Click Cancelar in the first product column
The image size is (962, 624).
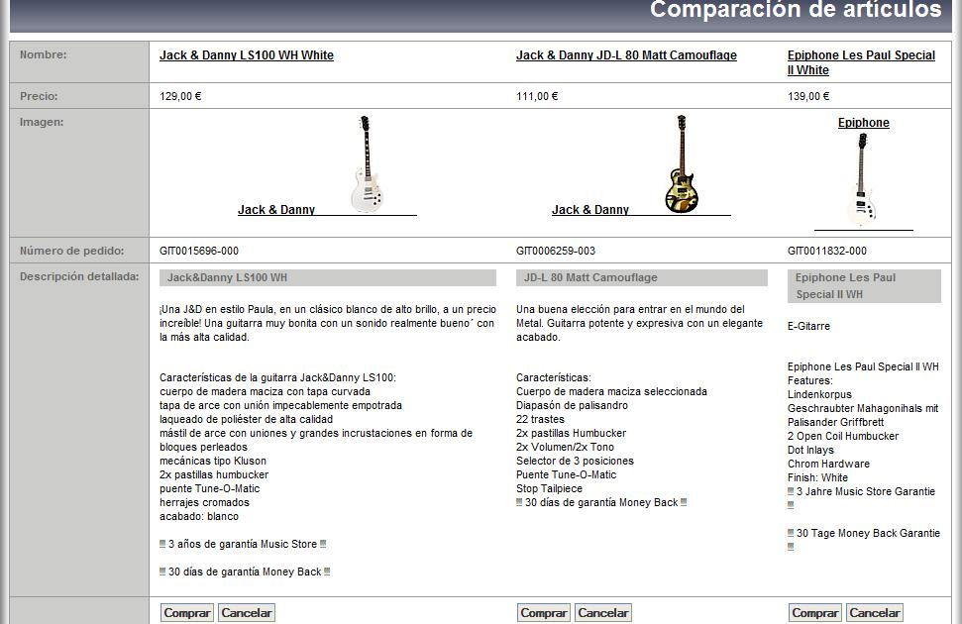[x=246, y=612]
